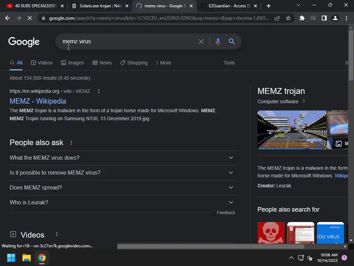Click the address bar URL
Image resolution: width=354 pixels, height=266 pixels.
[x=159, y=18]
